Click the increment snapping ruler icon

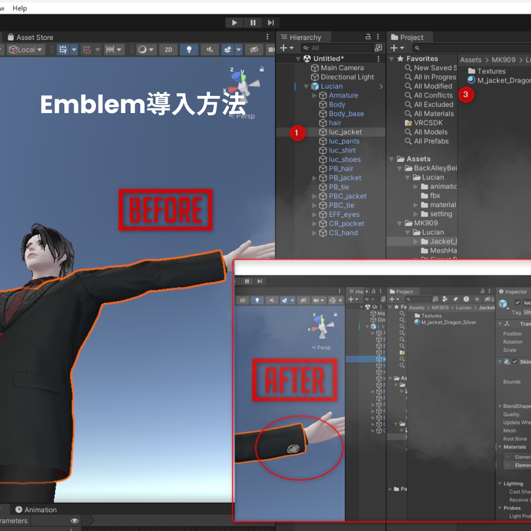click(x=110, y=49)
